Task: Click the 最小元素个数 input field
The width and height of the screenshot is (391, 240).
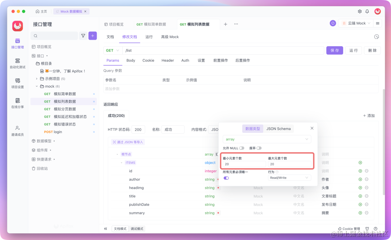Action: (x=244, y=164)
